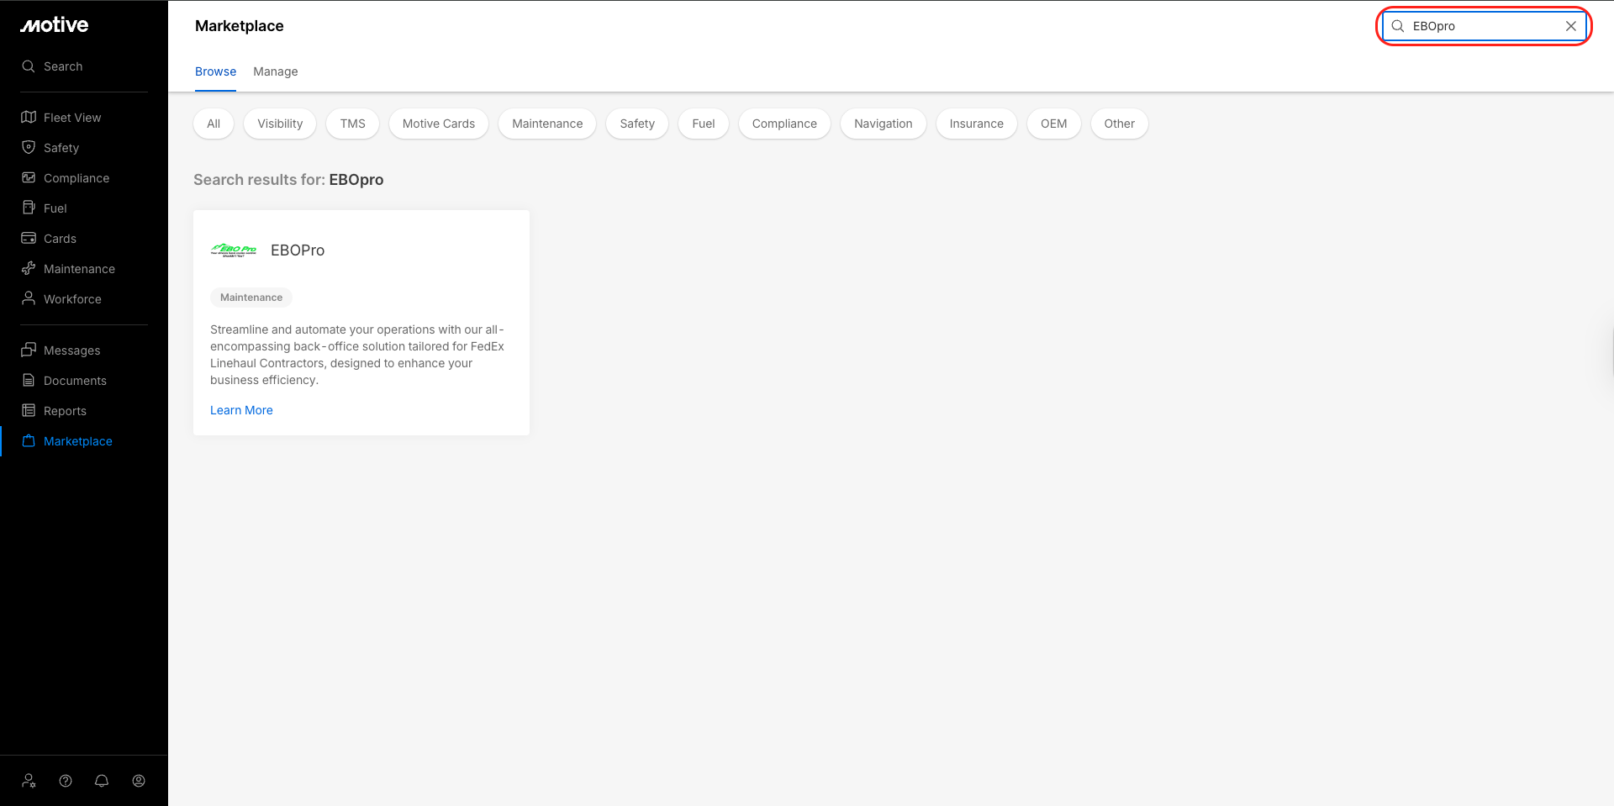This screenshot has width=1614, height=806.
Task: Open Messages from the sidebar
Action: [x=72, y=350]
